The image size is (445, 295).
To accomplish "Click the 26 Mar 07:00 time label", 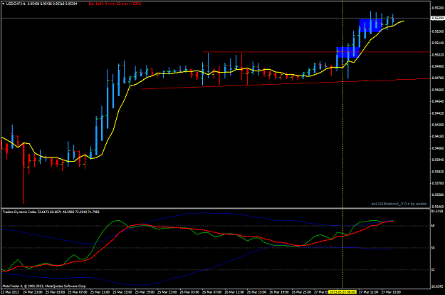I will coord(212,292).
